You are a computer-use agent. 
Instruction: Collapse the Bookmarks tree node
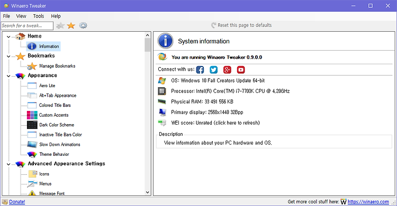coord(8,57)
